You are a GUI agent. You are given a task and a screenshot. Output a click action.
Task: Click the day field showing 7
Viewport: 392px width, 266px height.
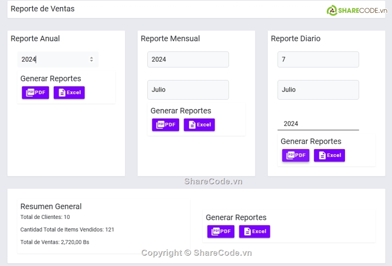pos(318,59)
